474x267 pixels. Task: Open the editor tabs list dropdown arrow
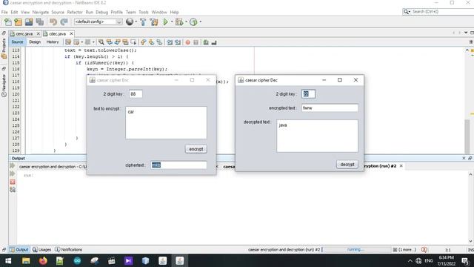[466, 33]
